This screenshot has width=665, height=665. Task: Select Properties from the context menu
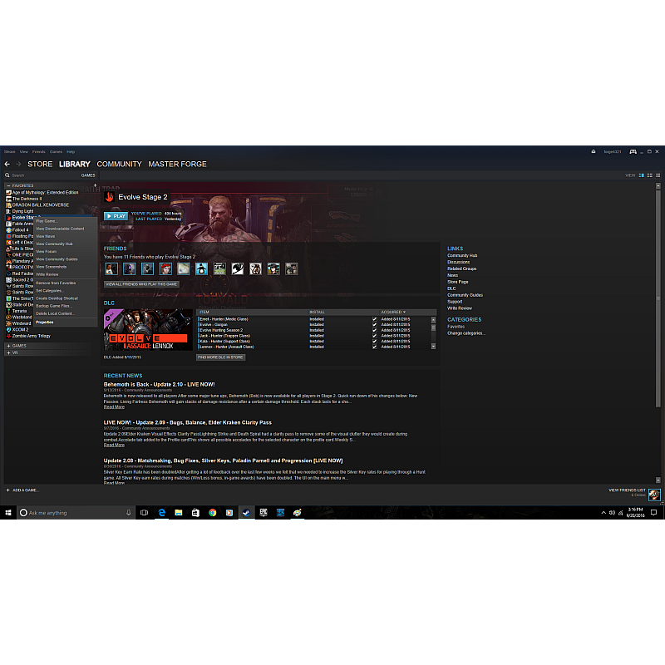pyautogui.click(x=45, y=322)
